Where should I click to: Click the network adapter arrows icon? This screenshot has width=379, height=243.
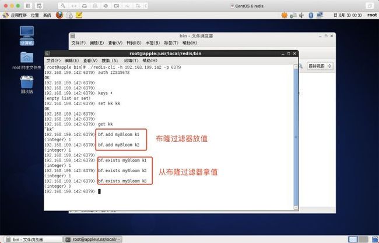[73, 6]
